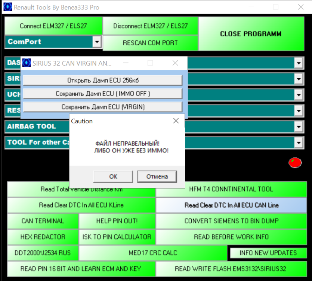Close the SIRIUS 32 CAN VIRGIN window

175,63
